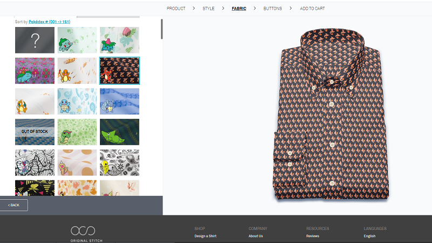432x243 pixels.
Task: Open the Design a Shirt footer link
Action: pyautogui.click(x=206, y=236)
